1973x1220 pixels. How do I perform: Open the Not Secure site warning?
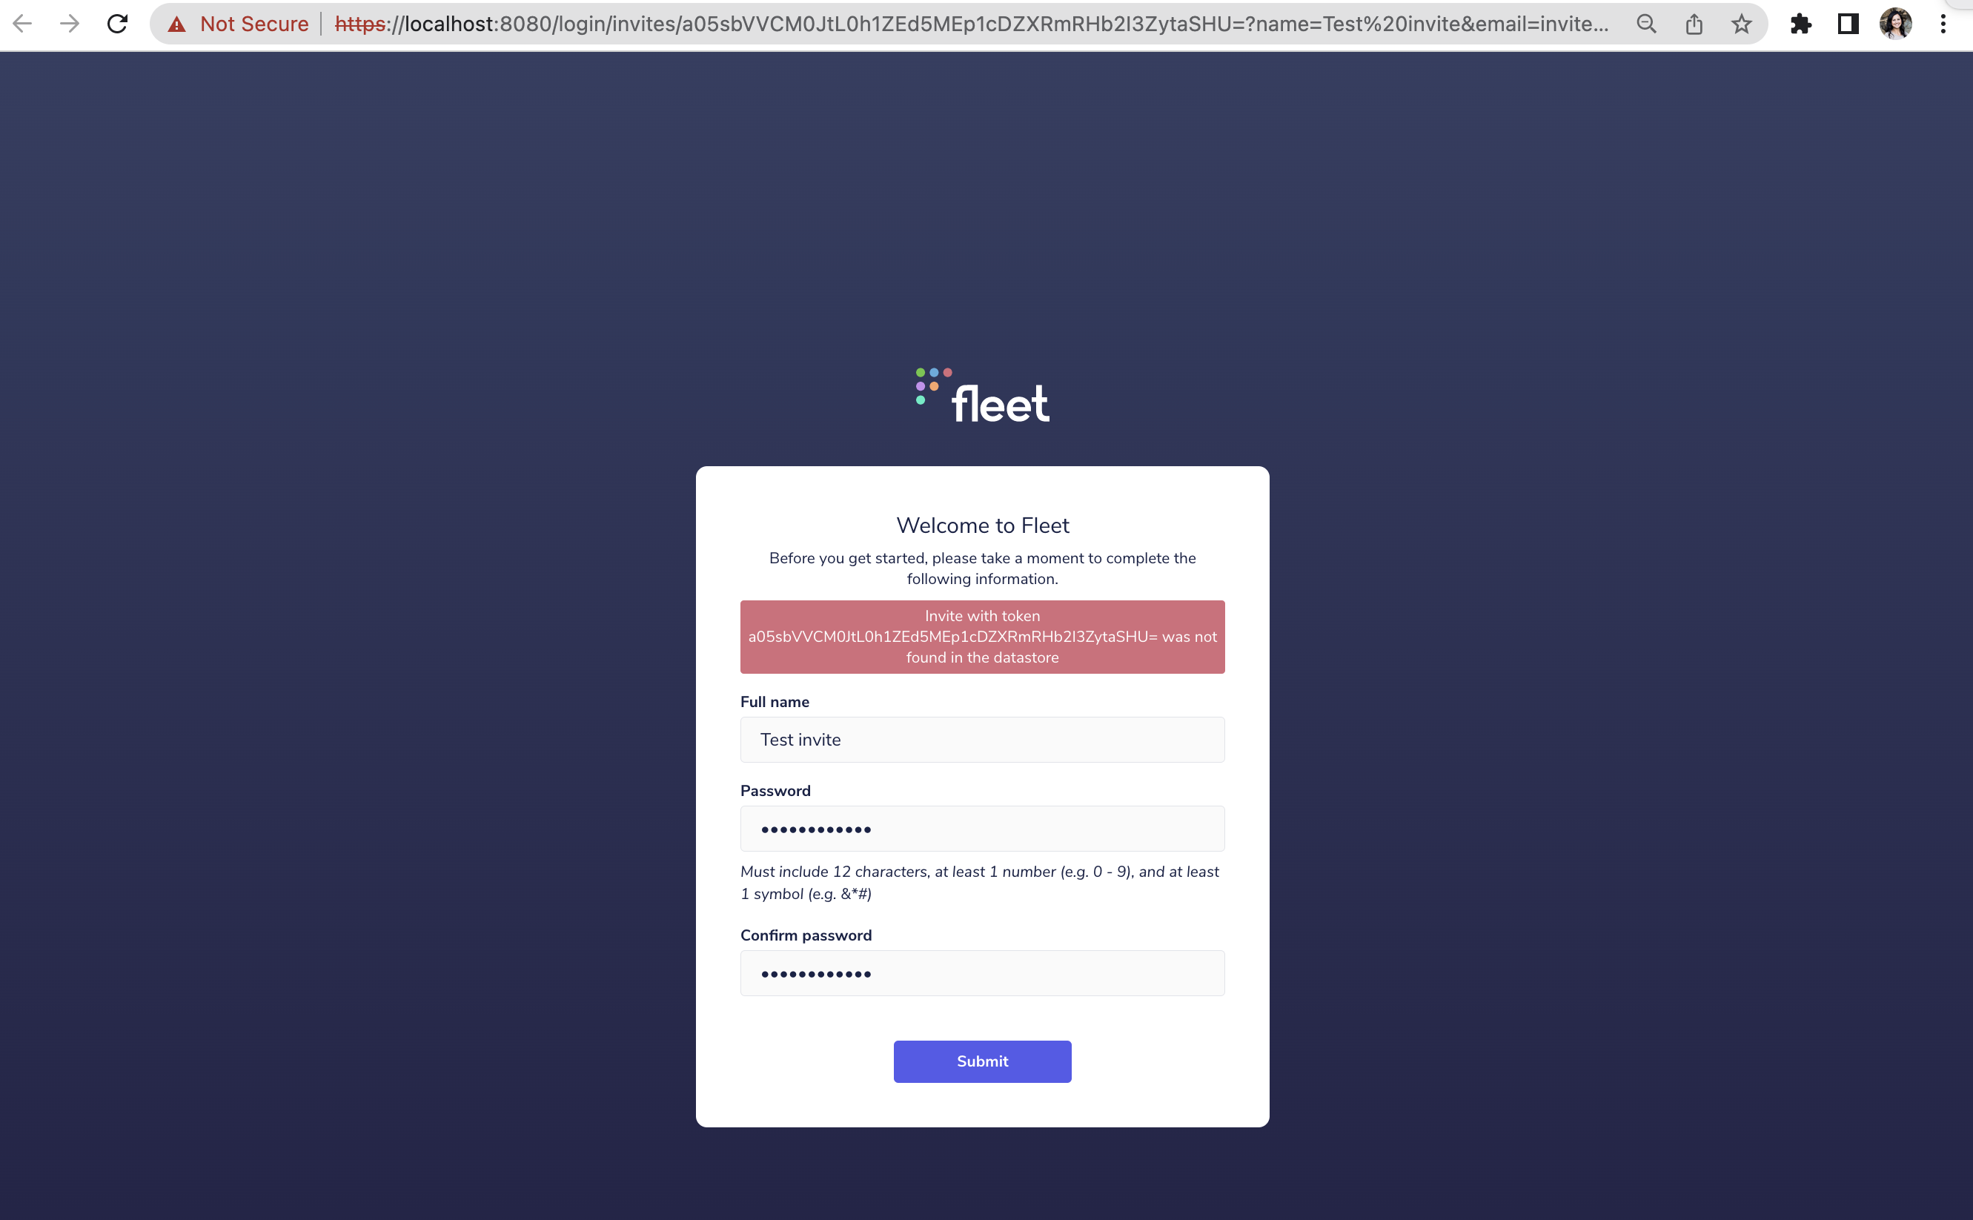tap(239, 24)
